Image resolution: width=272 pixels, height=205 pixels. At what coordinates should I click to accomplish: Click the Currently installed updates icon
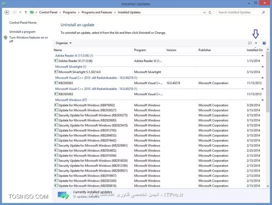tap(63, 195)
